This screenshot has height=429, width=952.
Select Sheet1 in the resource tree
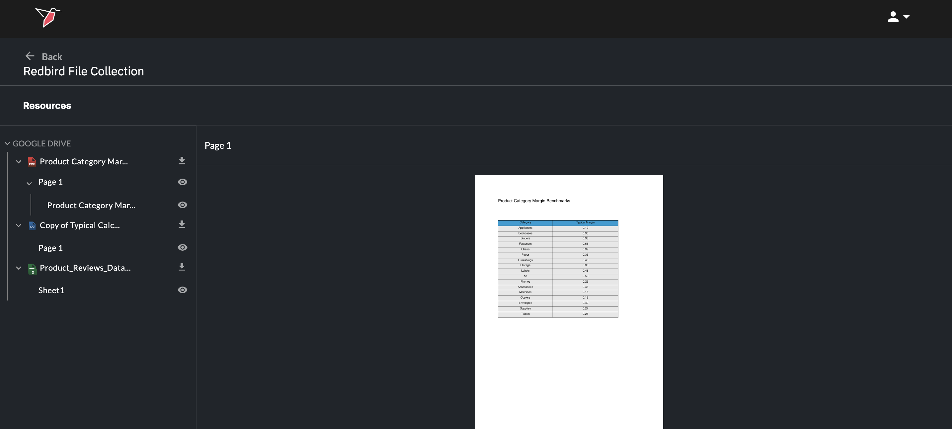51,290
